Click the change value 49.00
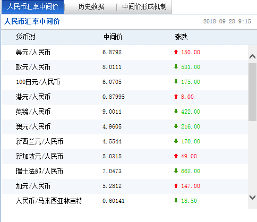The height and width of the screenshot is (222, 257). coord(189,156)
